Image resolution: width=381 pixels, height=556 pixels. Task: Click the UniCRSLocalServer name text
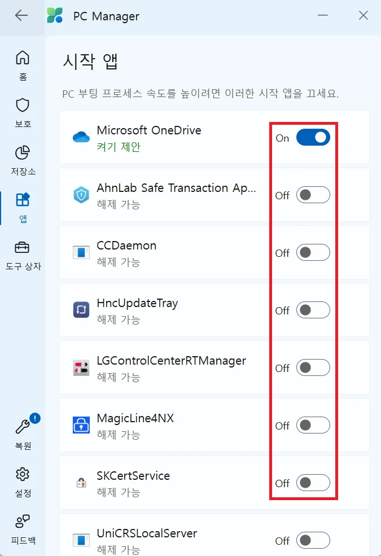(147, 533)
